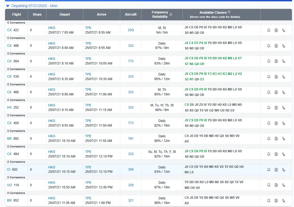Open the document icon for CX 450
The image size is (294, 207).
pos(276,123)
